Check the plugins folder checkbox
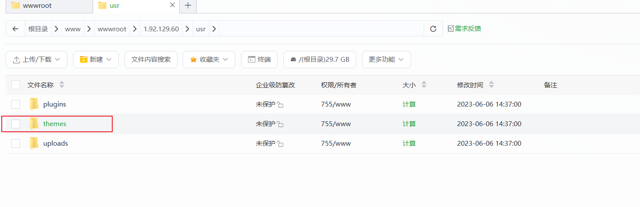 tap(16, 104)
